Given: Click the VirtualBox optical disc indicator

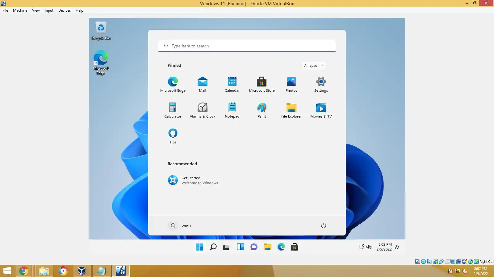Looking at the screenshot, I should tap(424, 262).
